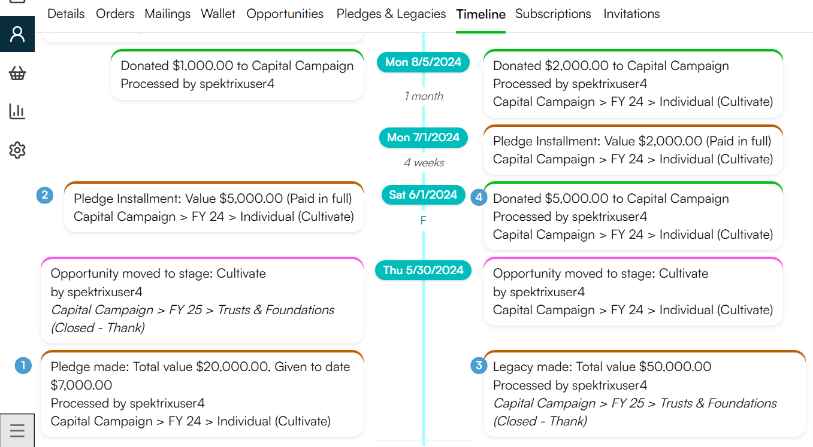
Task: Open the Legacy made $50,000.00 card
Action: click(x=645, y=394)
